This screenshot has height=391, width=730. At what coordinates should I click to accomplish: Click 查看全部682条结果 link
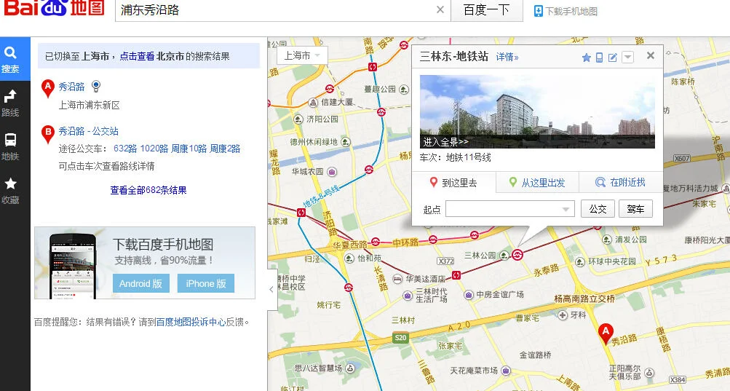coord(148,190)
